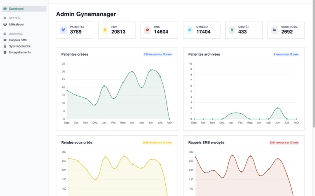Click the Rappels SMS speech bubble icon
This screenshot has width=315, height=196.
pos(5,40)
